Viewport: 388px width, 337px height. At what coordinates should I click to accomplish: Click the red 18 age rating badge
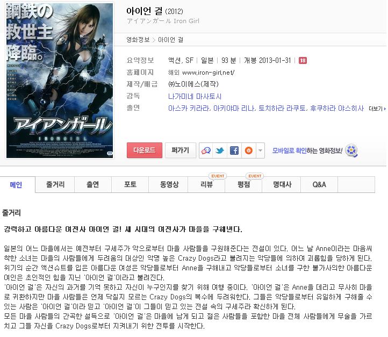coord(303,60)
